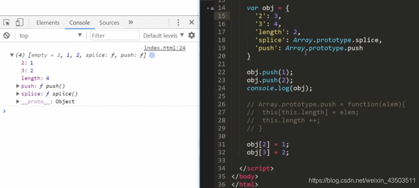Click obj[3] = 2; code line
The width and height of the screenshot is (419, 188).
pyautogui.click(x=268, y=153)
